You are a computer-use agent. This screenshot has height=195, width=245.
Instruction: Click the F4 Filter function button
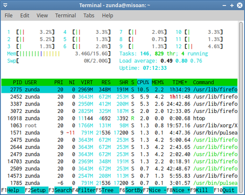pos(84,190)
